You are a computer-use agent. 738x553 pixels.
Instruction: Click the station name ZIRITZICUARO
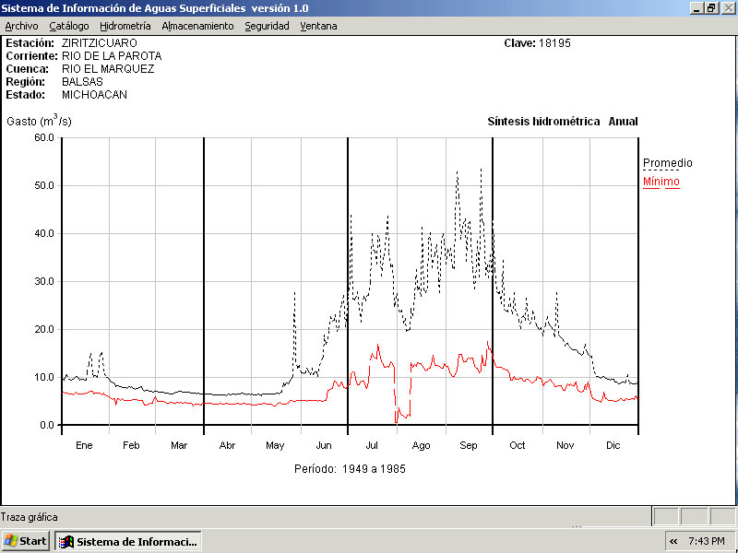click(99, 43)
